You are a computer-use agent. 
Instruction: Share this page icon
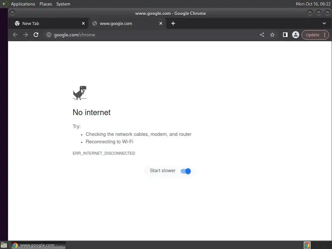(262, 35)
